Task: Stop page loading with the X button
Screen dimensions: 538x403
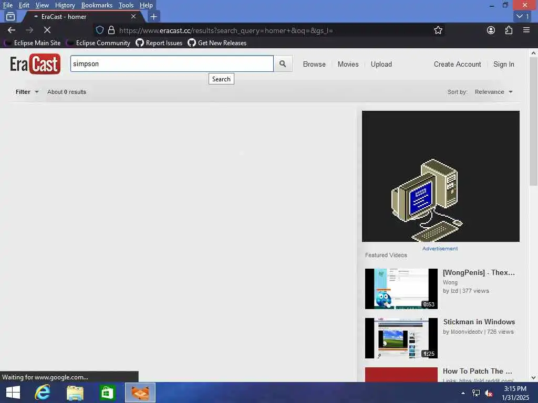Action: [x=47, y=30]
